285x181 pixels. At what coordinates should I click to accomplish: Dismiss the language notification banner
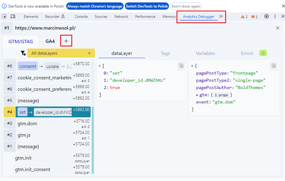pyautogui.click(x=283, y=6)
